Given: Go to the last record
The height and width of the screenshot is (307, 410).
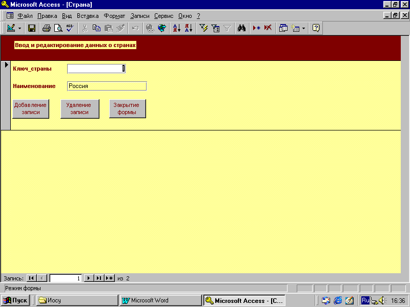Looking at the screenshot, I should [x=99, y=278].
